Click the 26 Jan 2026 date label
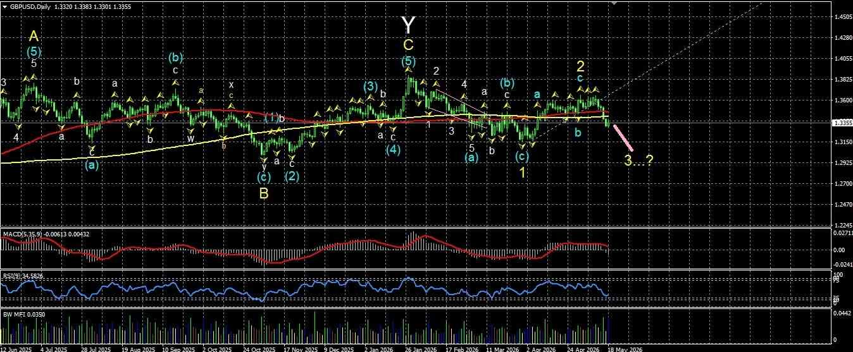Image resolution: width=853 pixels, height=352 pixels. click(420, 348)
